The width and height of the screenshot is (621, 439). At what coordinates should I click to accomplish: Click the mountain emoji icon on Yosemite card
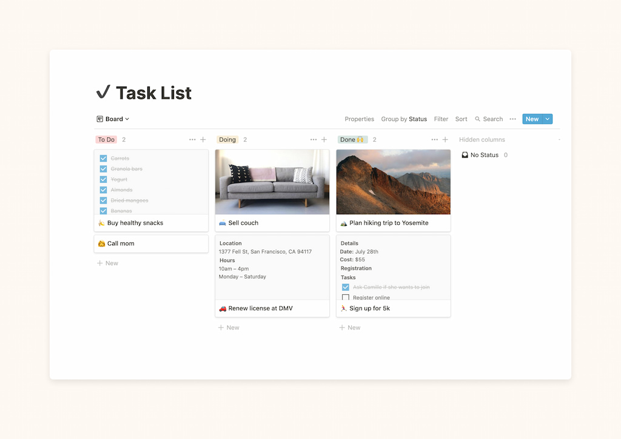click(x=344, y=223)
